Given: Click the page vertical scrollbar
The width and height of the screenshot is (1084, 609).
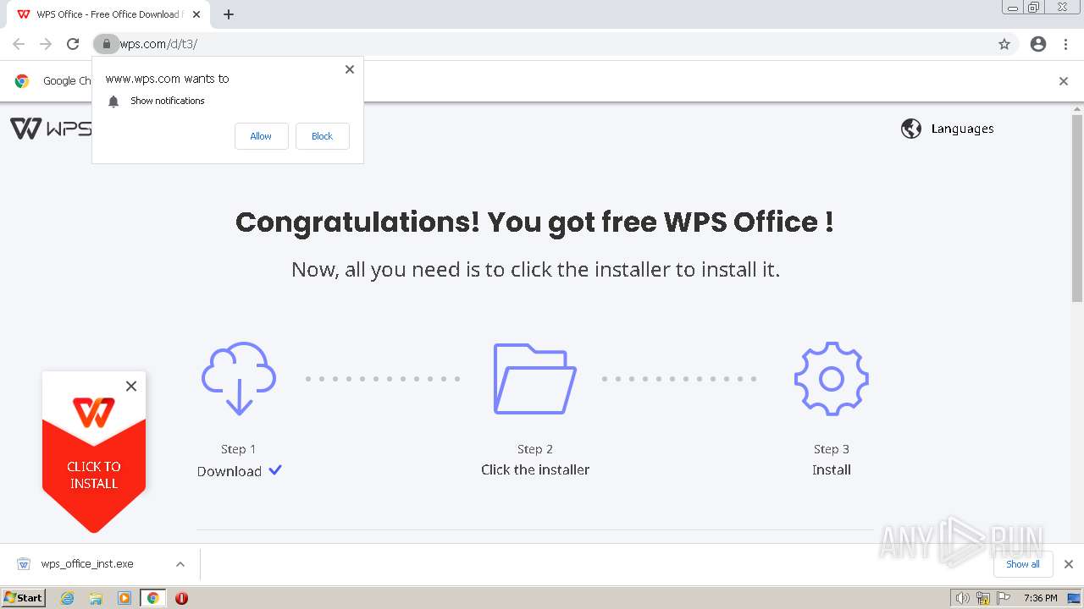Looking at the screenshot, I should click(x=1077, y=210).
